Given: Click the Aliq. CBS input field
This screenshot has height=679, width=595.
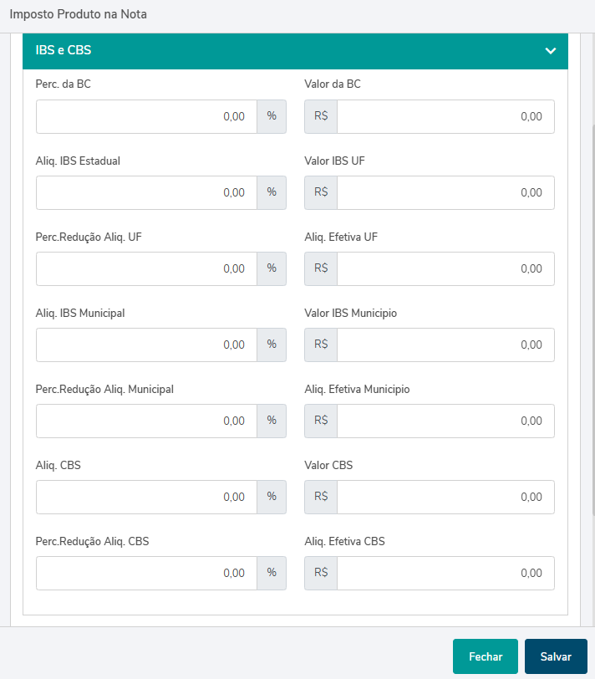Looking at the screenshot, I should (x=147, y=497).
